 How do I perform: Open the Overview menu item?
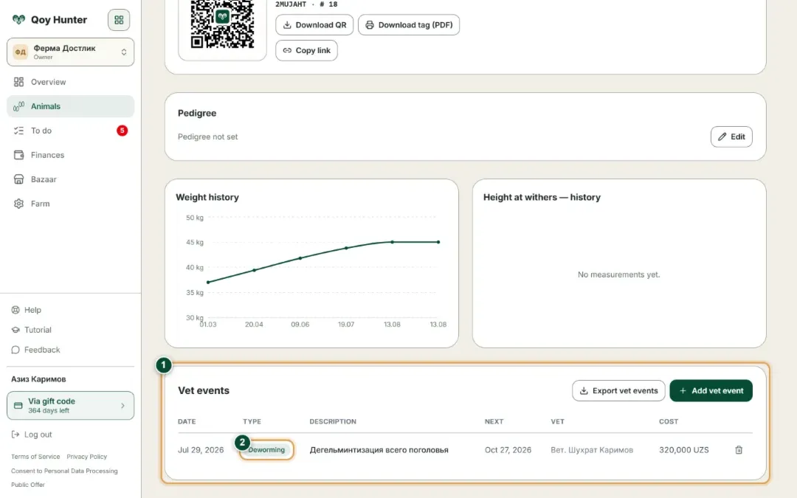point(71,82)
